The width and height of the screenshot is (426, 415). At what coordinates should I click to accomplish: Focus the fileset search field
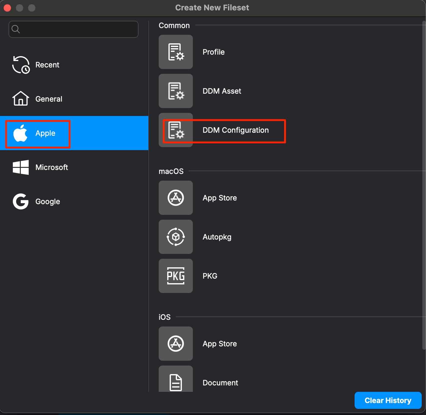[74, 29]
